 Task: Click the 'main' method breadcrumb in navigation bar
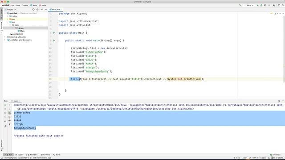pyautogui.click(x=43, y=5)
